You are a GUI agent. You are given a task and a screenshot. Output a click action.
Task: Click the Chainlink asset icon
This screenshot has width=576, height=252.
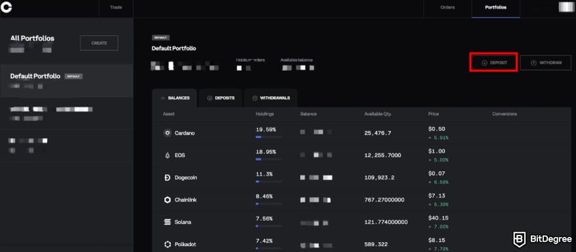(168, 200)
